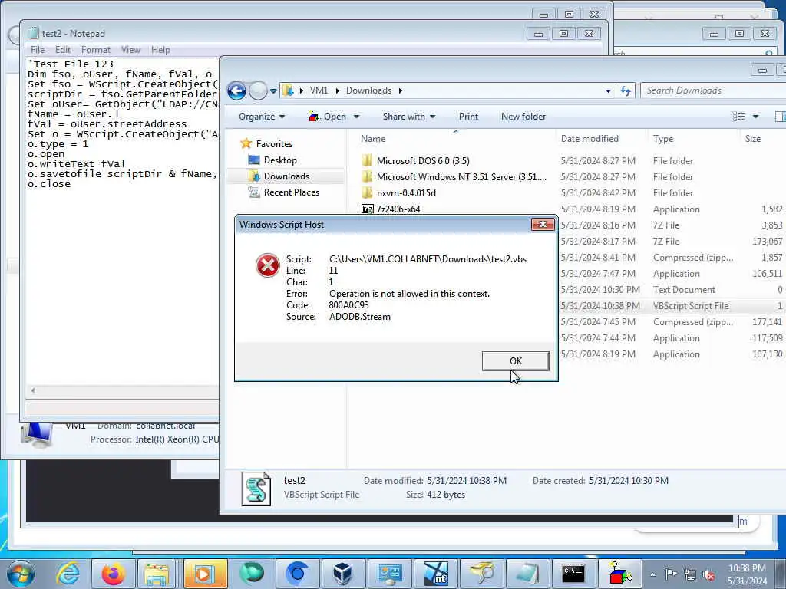Click the network icon in system tray
786x589 pixels.
[690, 574]
